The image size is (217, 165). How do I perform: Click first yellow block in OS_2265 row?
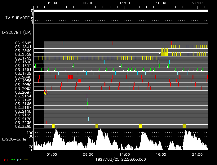(53, 126)
